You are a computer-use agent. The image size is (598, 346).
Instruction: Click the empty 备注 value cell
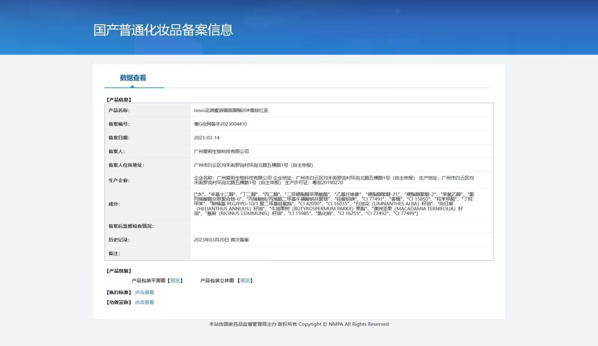coord(342,253)
